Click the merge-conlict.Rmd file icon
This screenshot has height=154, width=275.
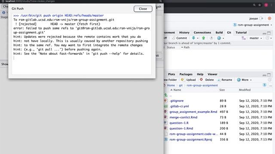165,117
